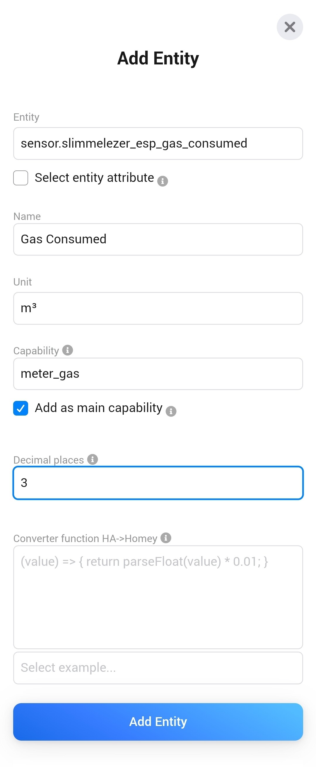The width and height of the screenshot is (316, 774).
Task: Close the Add Entity dialog
Action: [x=290, y=27]
